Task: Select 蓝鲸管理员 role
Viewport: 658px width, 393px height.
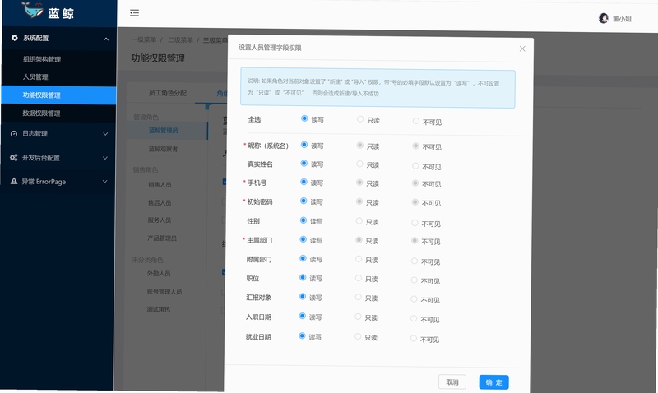Action: click(163, 131)
